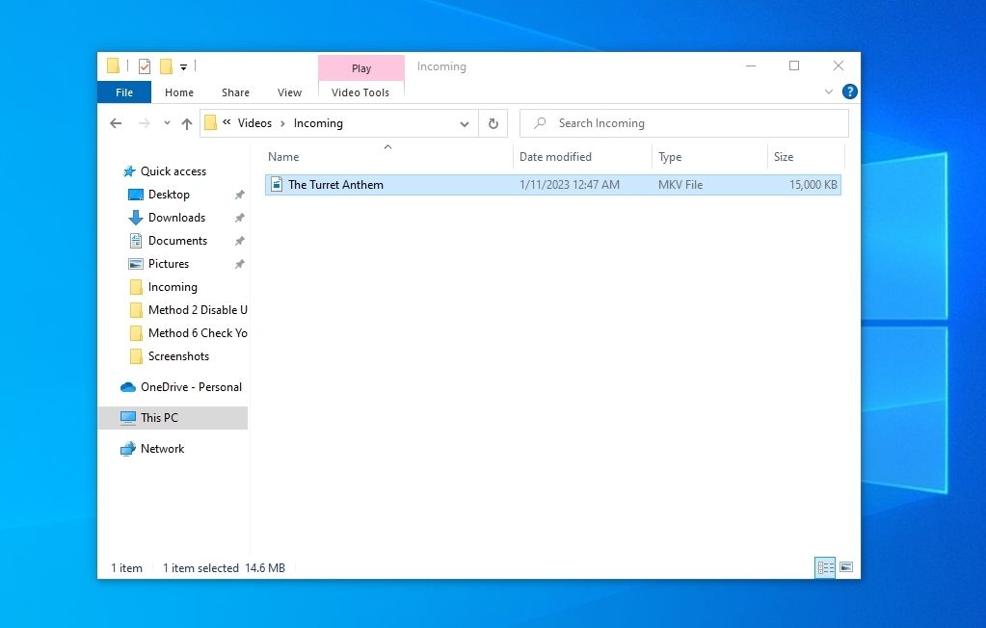Select the Details view icon in status bar
This screenshot has height=628, width=986.
coord(825,568)
